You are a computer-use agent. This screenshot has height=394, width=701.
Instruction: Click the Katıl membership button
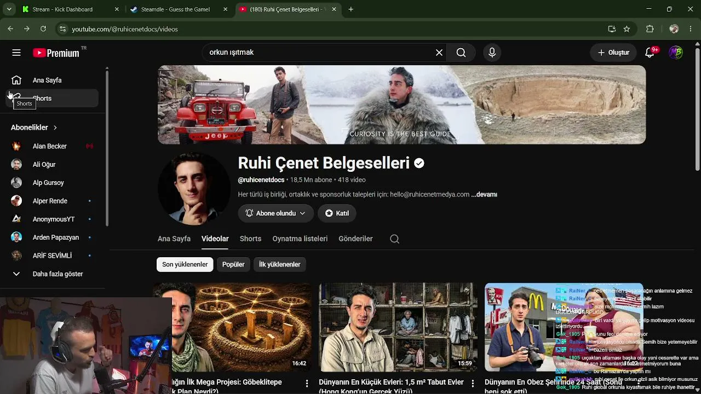(x=337, y=213)
